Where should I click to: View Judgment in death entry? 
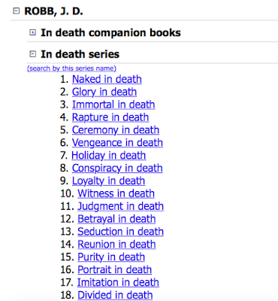tap(121, 206)
